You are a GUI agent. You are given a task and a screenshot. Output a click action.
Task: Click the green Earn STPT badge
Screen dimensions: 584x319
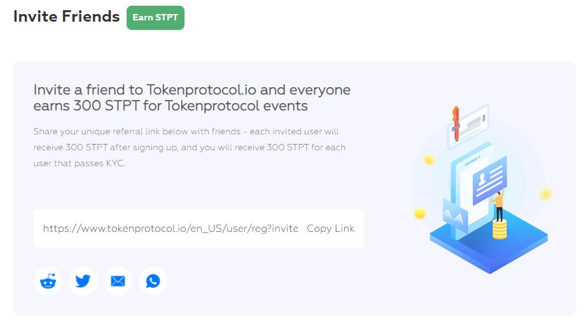[155, 17]
